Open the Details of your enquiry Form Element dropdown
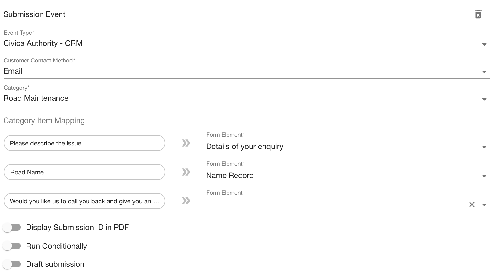 click(484, 147)
